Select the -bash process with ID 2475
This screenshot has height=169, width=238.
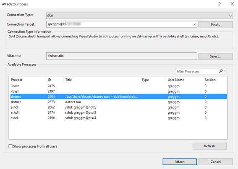point(118,86)
